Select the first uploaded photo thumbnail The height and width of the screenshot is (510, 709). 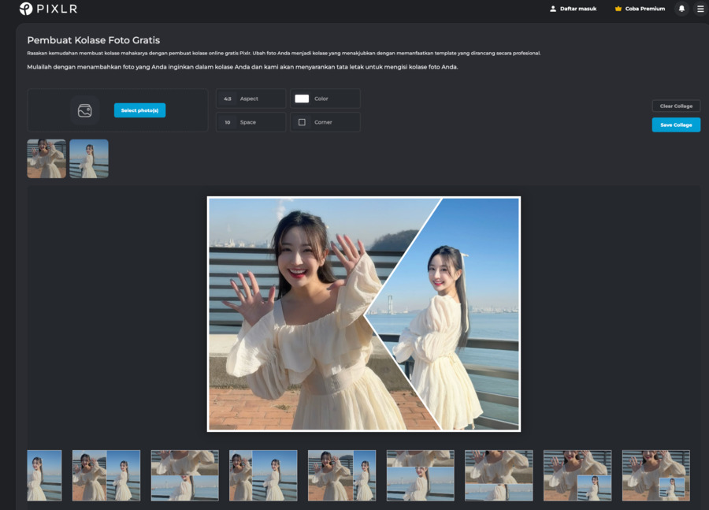(x=46, y=158)
